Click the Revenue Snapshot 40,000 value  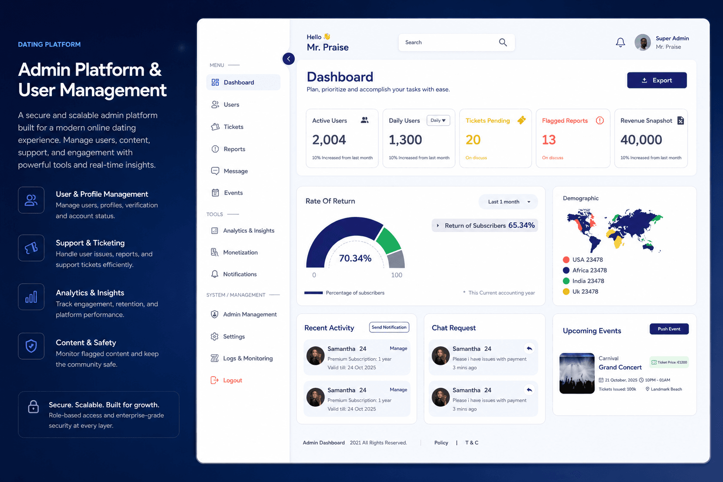(x=641, y=140)
